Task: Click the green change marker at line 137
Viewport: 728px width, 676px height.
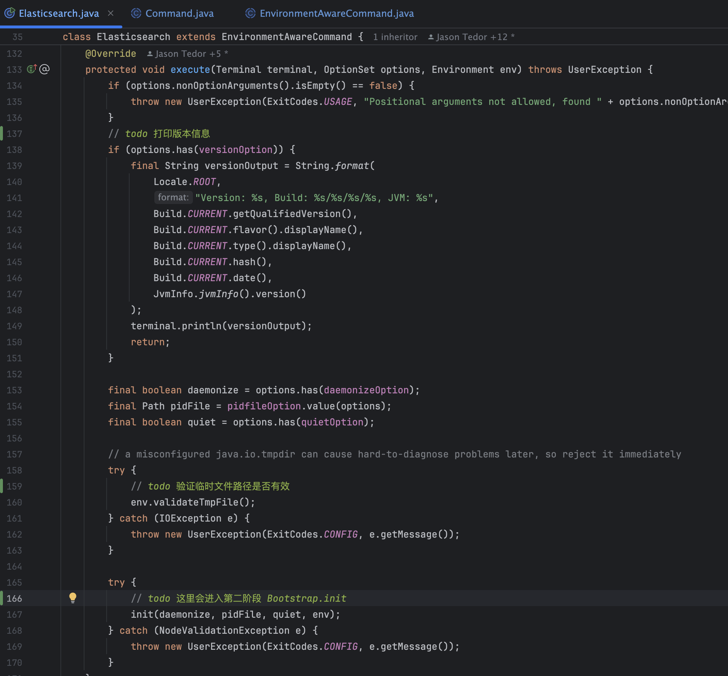Action: click(x=1, y=134)
